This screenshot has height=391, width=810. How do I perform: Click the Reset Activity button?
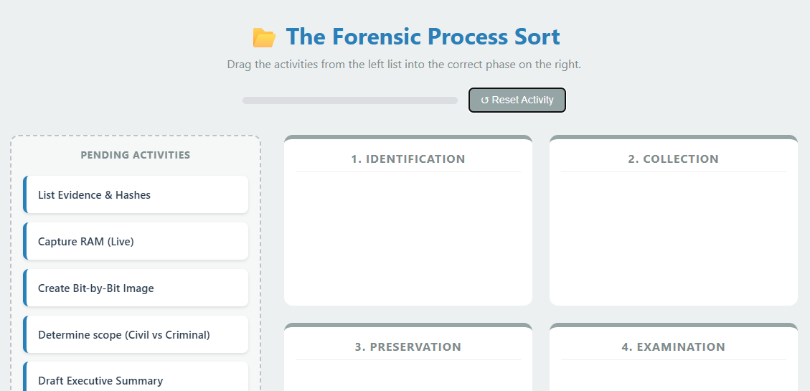tap(517, 100)
